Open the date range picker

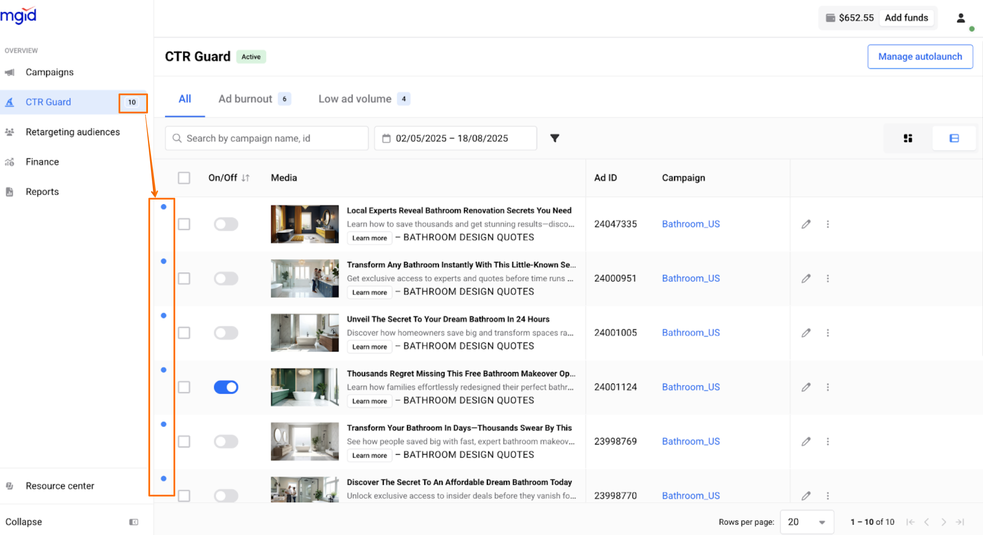(x=455, y=138)
